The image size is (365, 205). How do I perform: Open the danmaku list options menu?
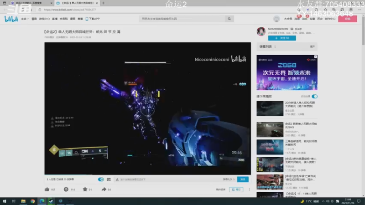tap(275, 46)
